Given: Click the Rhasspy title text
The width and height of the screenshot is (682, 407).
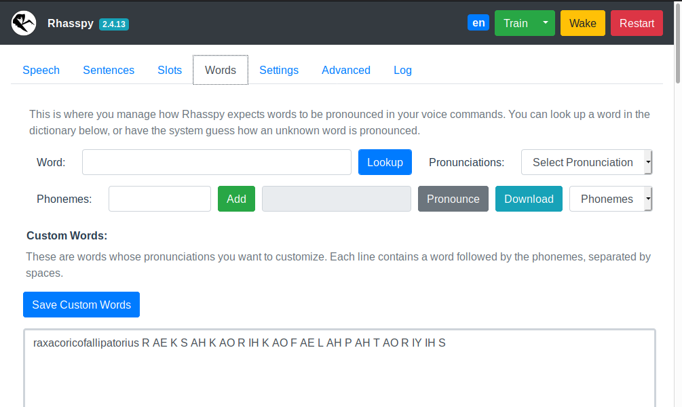Looking at the screenshot, I should click(x=71, y=23).
